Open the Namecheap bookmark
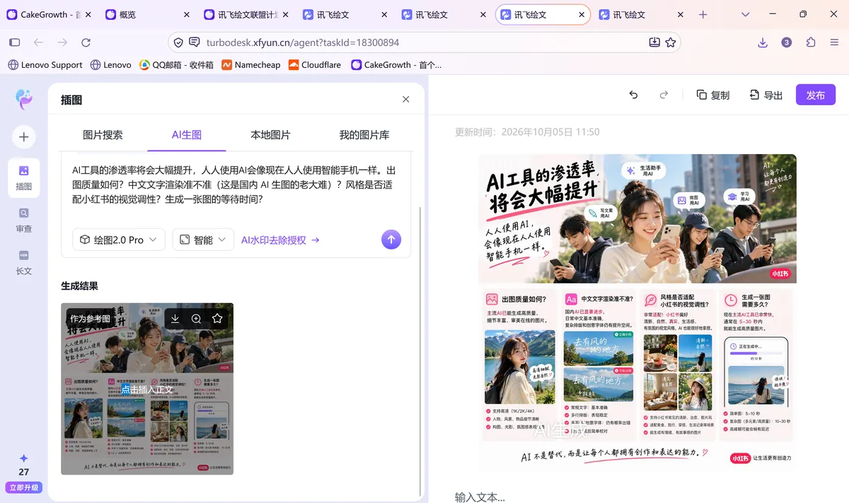The image size is (849, 503). [x=251, y=64]
